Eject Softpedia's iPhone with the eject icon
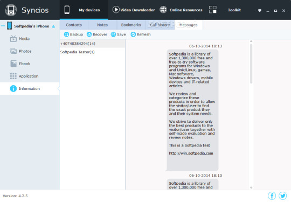Screen dimensions: 291x202 coord(53,26)
